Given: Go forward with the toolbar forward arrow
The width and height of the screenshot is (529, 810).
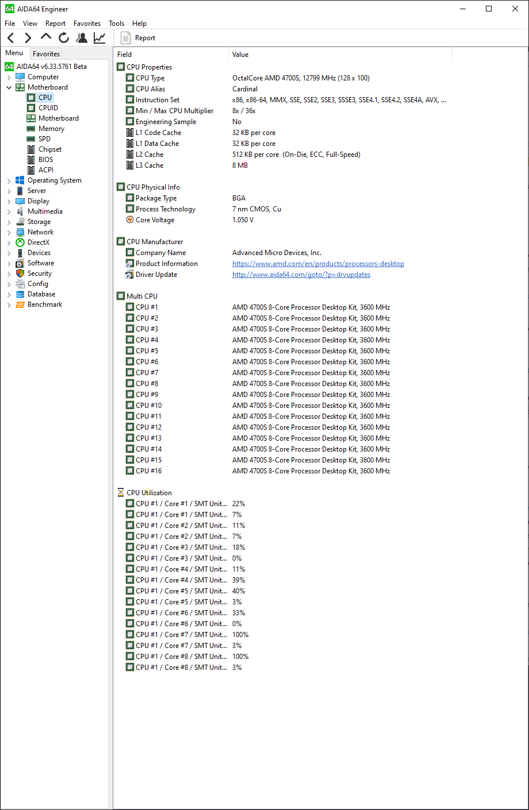Looking at the screenshot, I should click(x=28, y=38).
